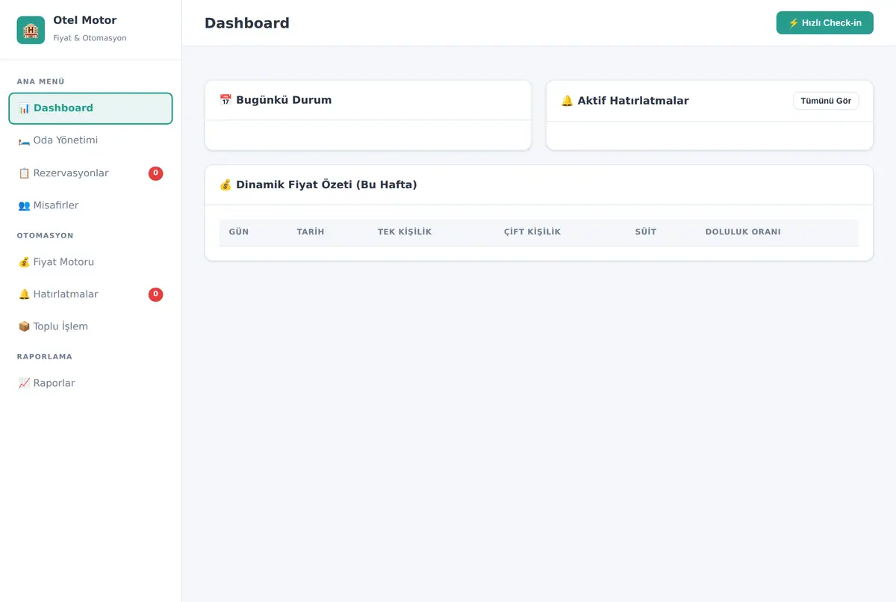Click the ANA MENÜ section label
896x602 pixels.
tap(41, 81)
